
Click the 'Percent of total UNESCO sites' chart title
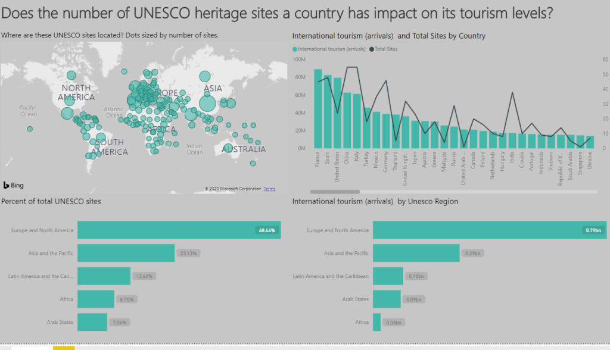click(x=51, y=201)
